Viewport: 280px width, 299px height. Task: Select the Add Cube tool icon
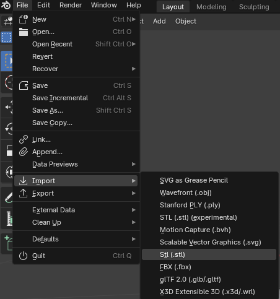pyautogui.click(x=7, y=243)
